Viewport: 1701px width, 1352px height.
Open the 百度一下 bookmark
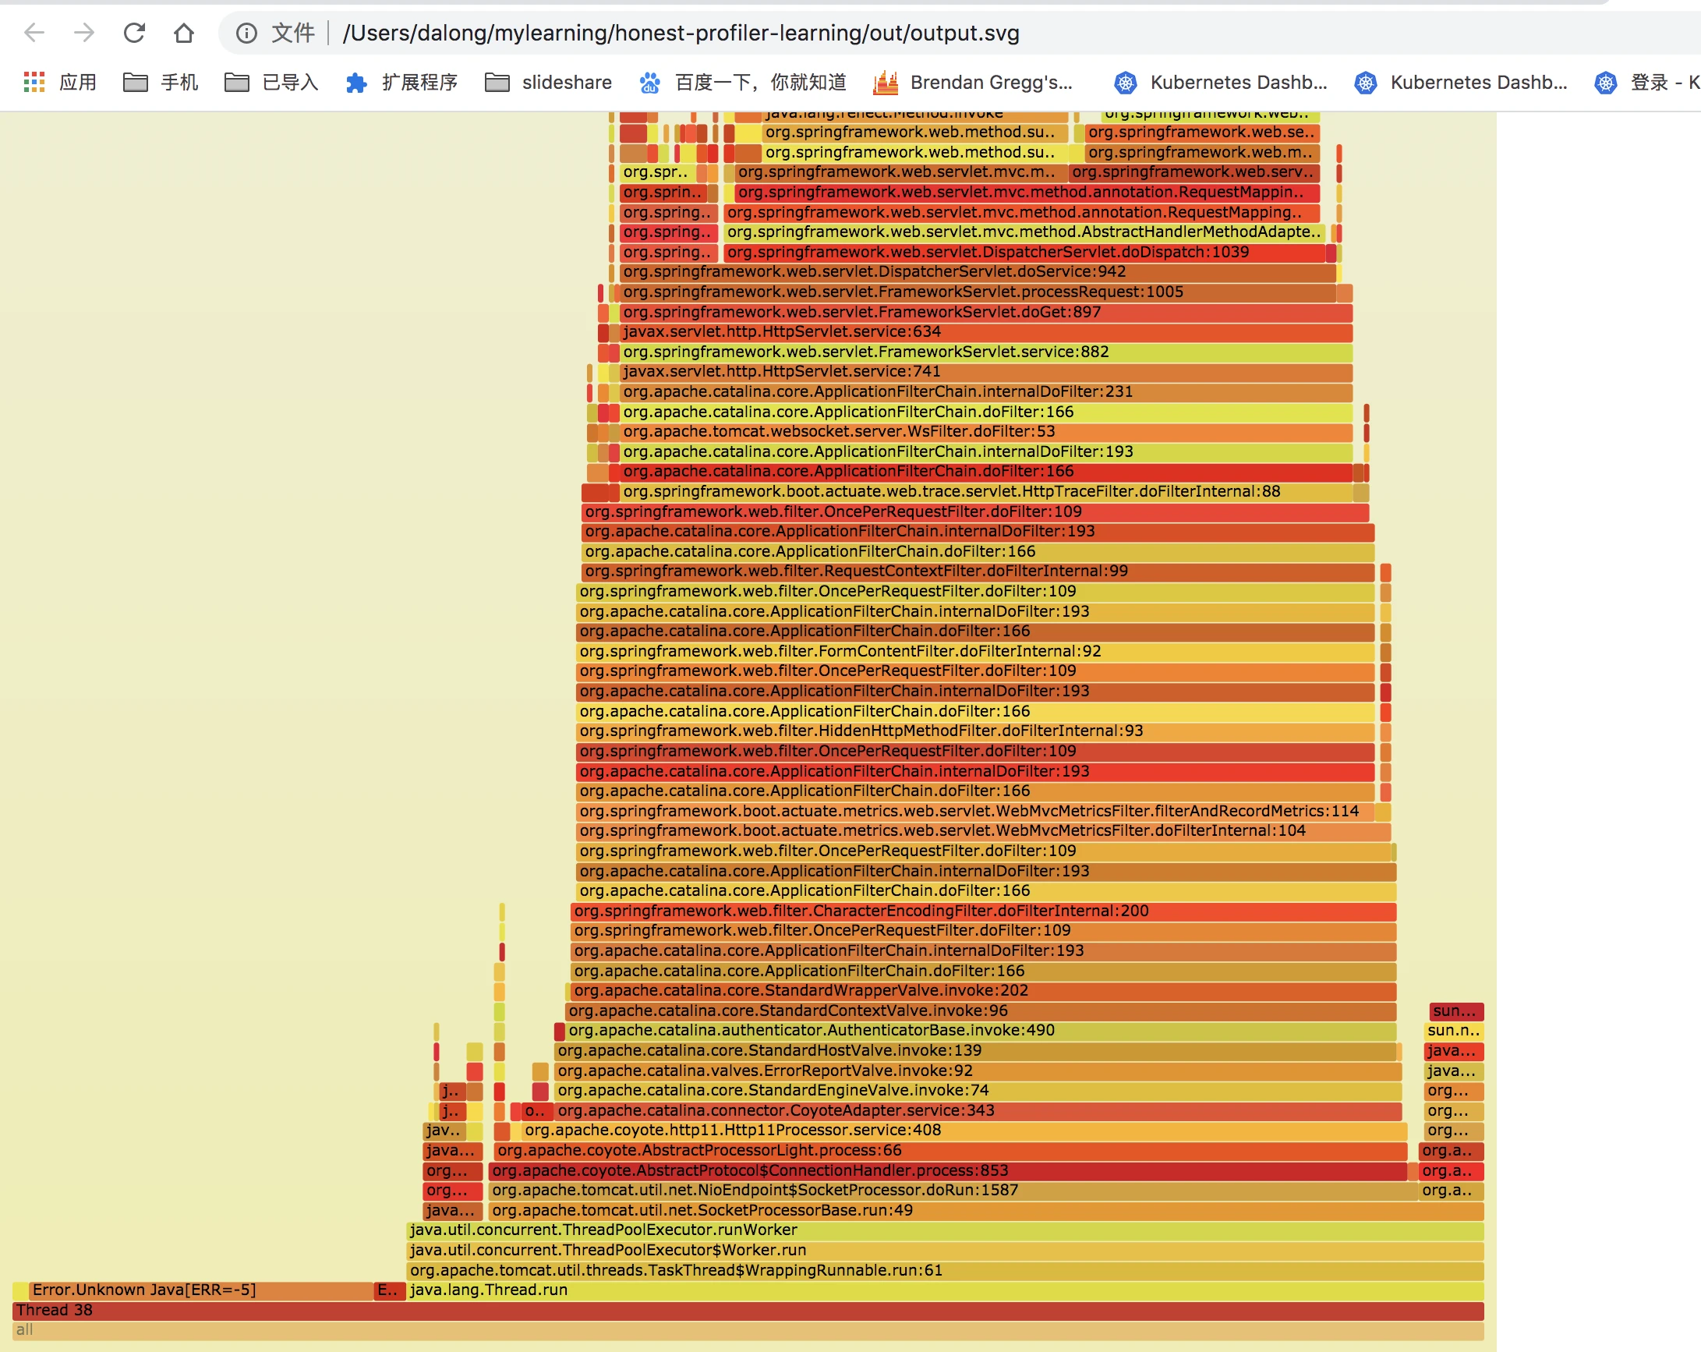[x=742, y=82]
